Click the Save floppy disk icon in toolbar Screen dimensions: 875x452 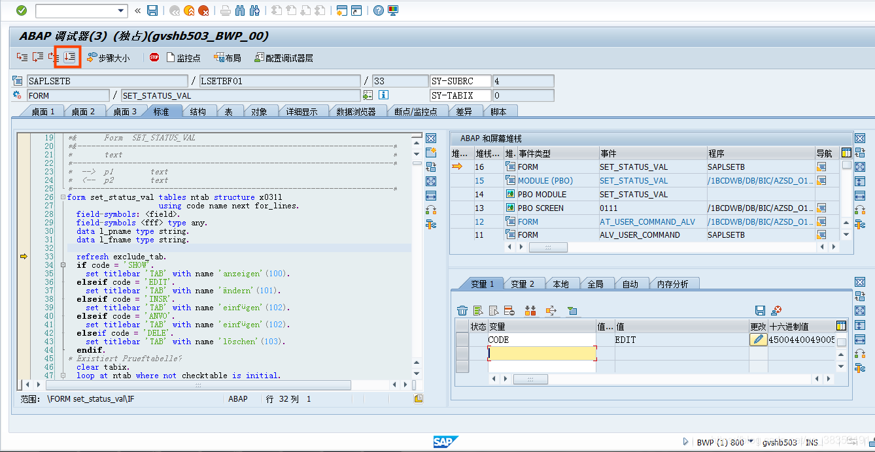click(x=152, y=10)
